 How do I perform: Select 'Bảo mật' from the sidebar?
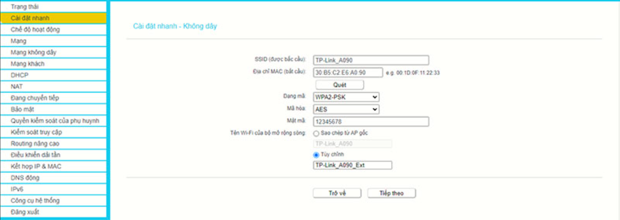(x=54, y=110)
